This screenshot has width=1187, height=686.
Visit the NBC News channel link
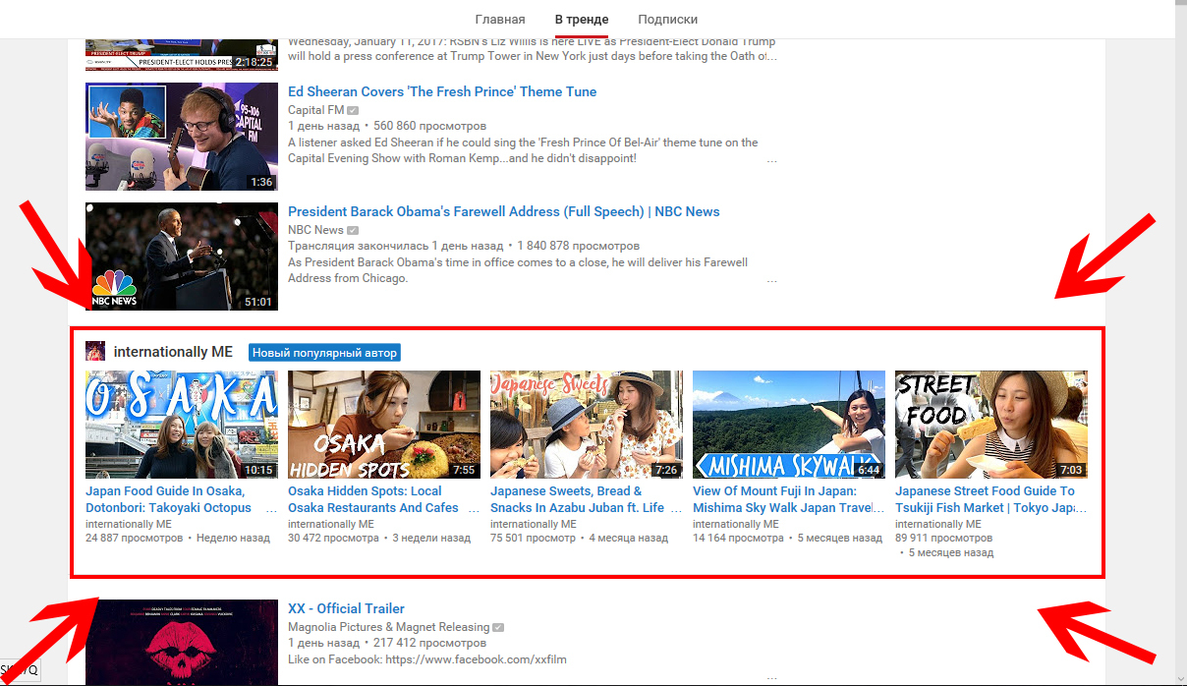pos(315,230)
